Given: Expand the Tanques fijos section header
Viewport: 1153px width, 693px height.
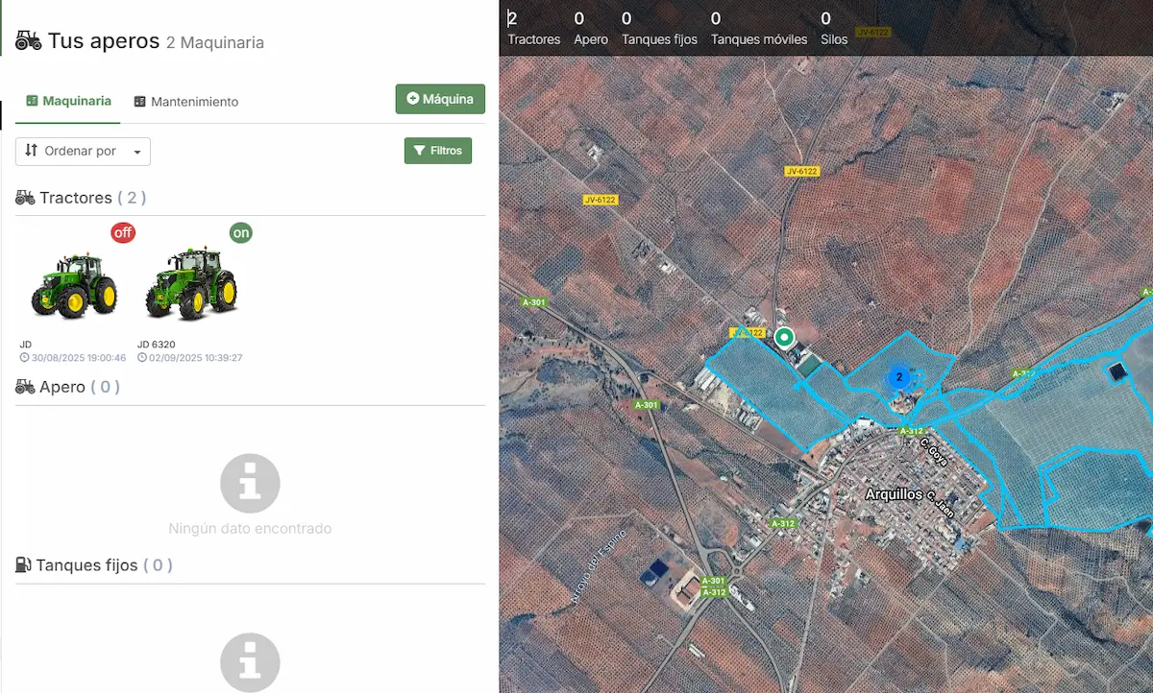Looking at the screenshot, I should 94,565.
